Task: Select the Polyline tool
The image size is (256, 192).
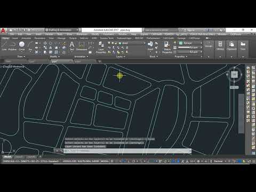Action: [x=12, y=46]
